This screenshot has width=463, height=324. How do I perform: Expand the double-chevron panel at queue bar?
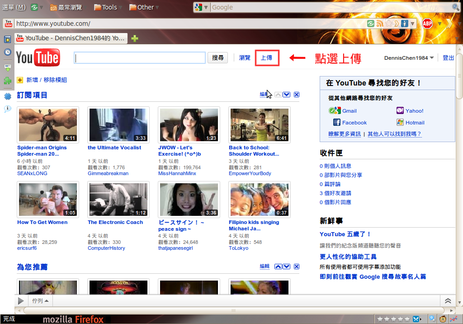tap(448, 301)
